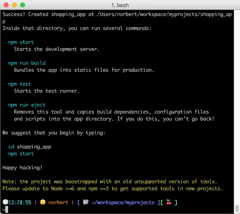
Task: Click 'Starts the development server.' line
Action: click(57, 49)
